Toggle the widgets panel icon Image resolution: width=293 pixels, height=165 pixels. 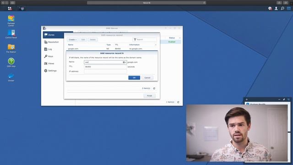point(289,8)
